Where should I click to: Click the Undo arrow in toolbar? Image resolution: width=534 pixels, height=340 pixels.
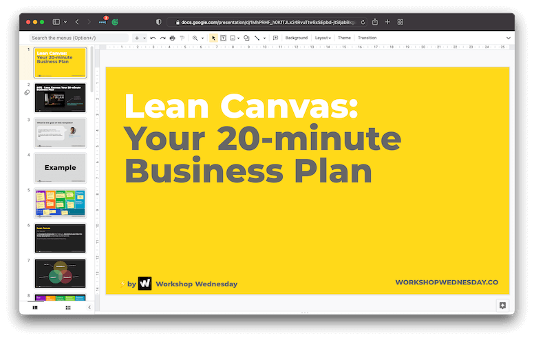click(x=153, y=38)
